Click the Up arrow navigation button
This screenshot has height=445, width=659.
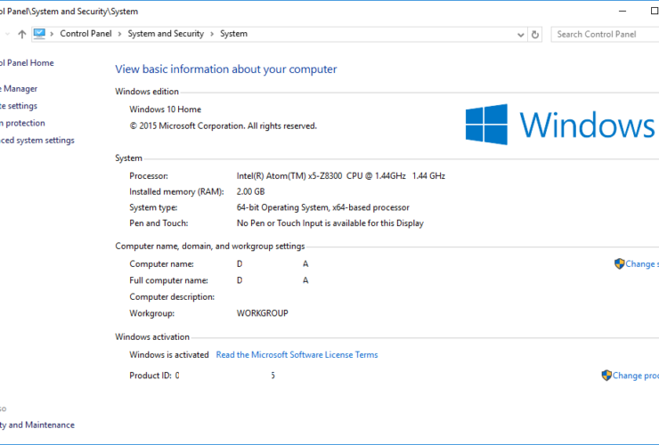coord(21,35)
